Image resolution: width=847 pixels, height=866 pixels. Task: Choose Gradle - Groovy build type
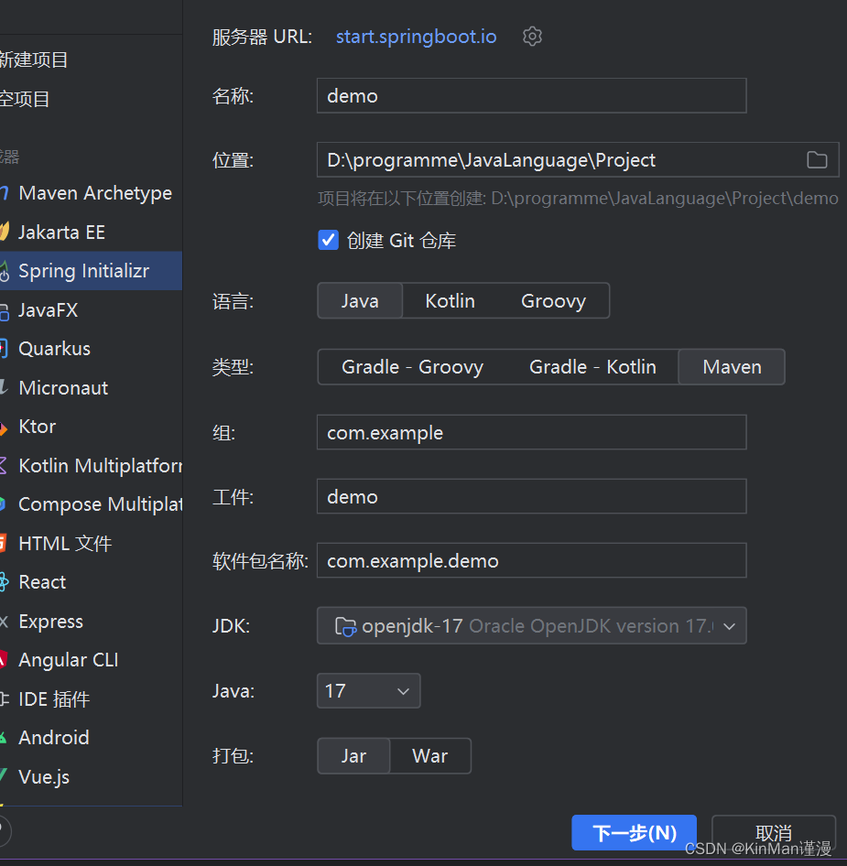412,367
